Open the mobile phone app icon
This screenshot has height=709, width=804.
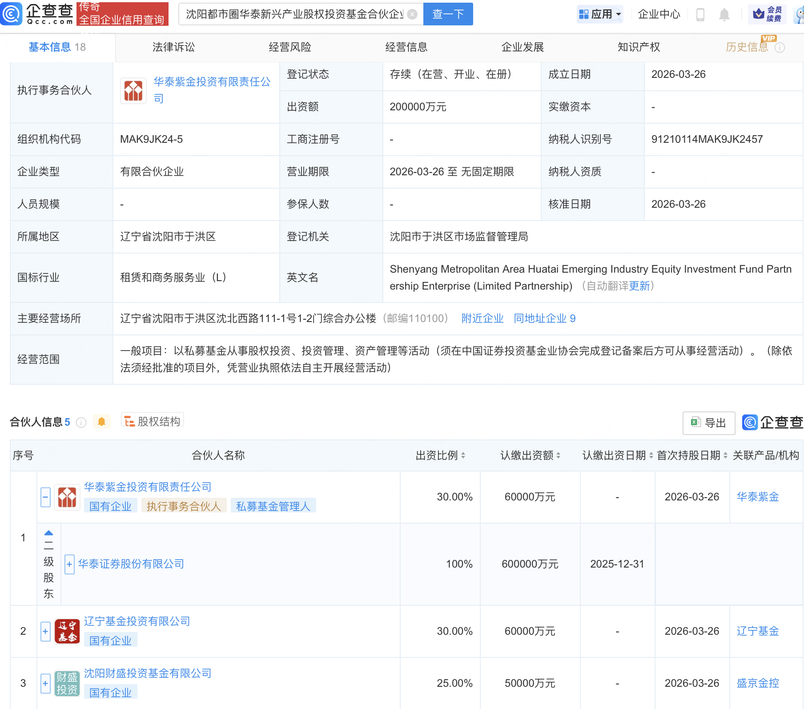700,15
